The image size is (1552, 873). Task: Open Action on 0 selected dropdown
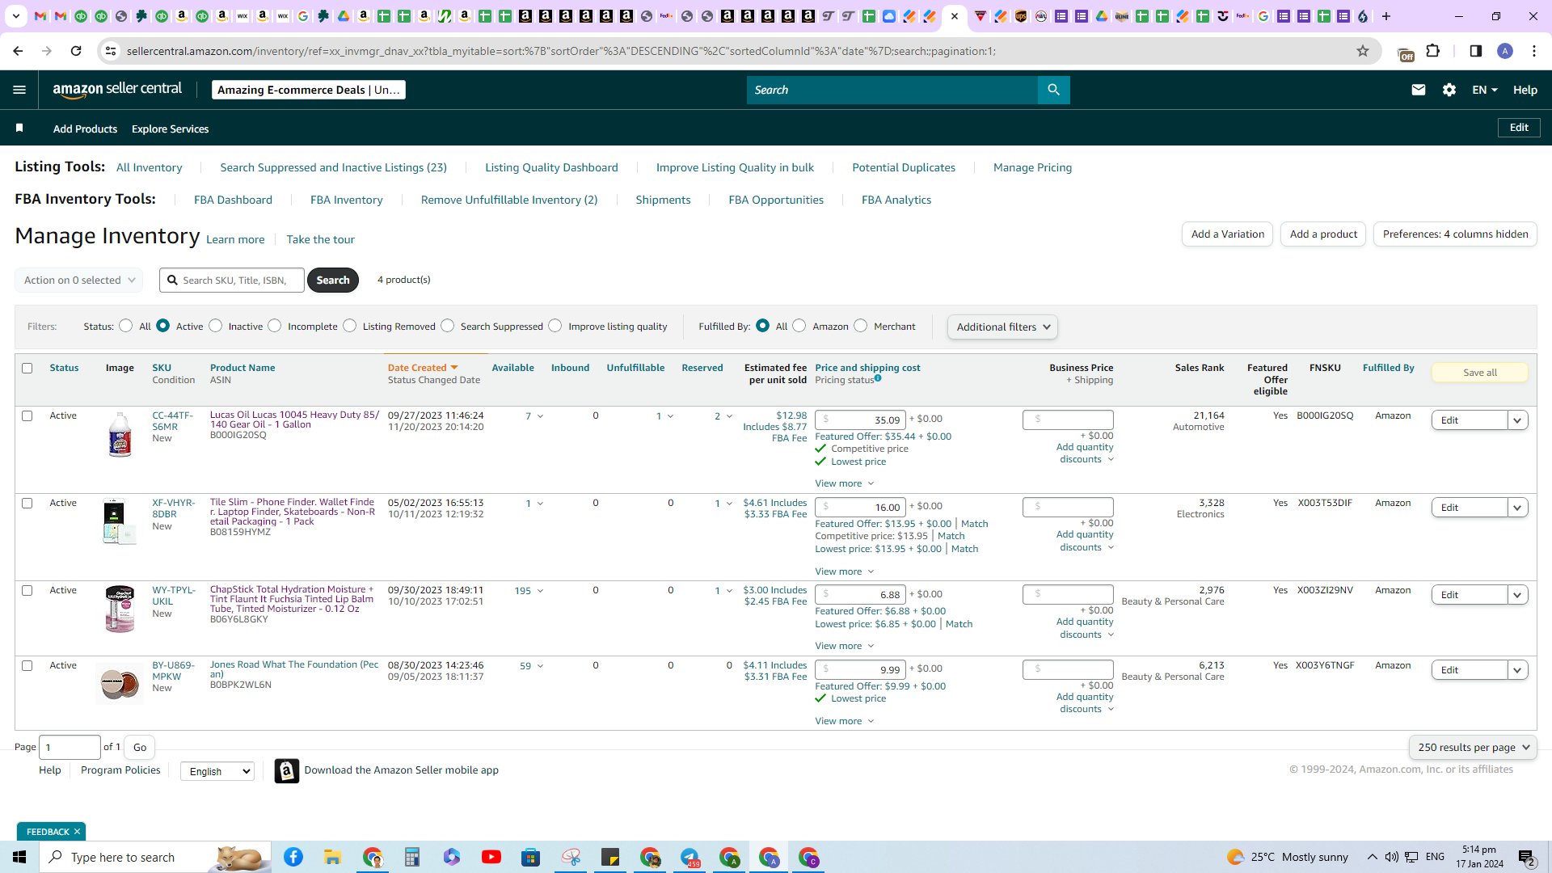click(x=79, y=280)
